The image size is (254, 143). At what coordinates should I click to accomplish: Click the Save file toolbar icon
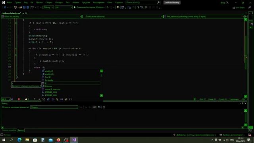tap(24, 7)
